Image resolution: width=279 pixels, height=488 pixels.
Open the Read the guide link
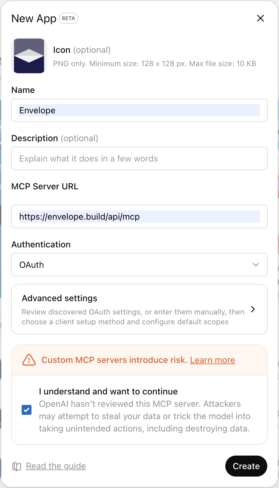pos(56,466)
